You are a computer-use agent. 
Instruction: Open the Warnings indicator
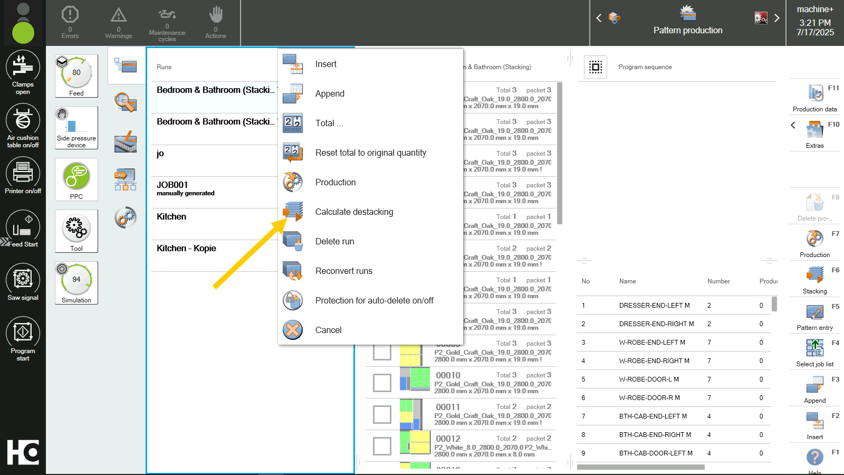point(119,23)
